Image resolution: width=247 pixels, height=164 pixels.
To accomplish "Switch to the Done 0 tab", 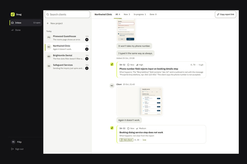I will [153, 14].
